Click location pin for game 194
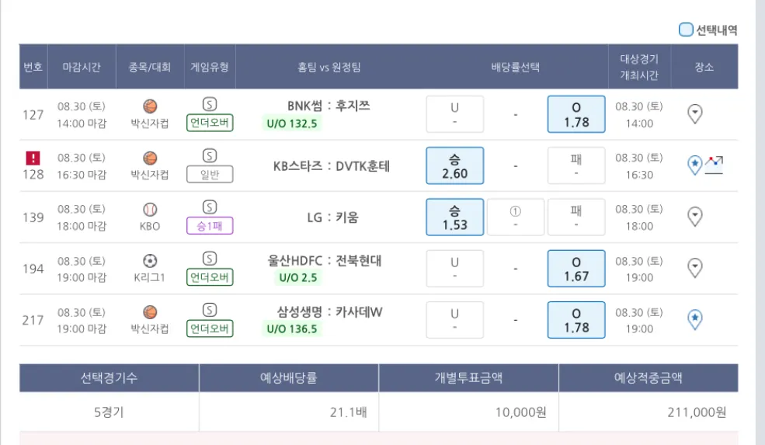This screenshot has height=445, width=765. pyautogui.click(x=696, y=268)
